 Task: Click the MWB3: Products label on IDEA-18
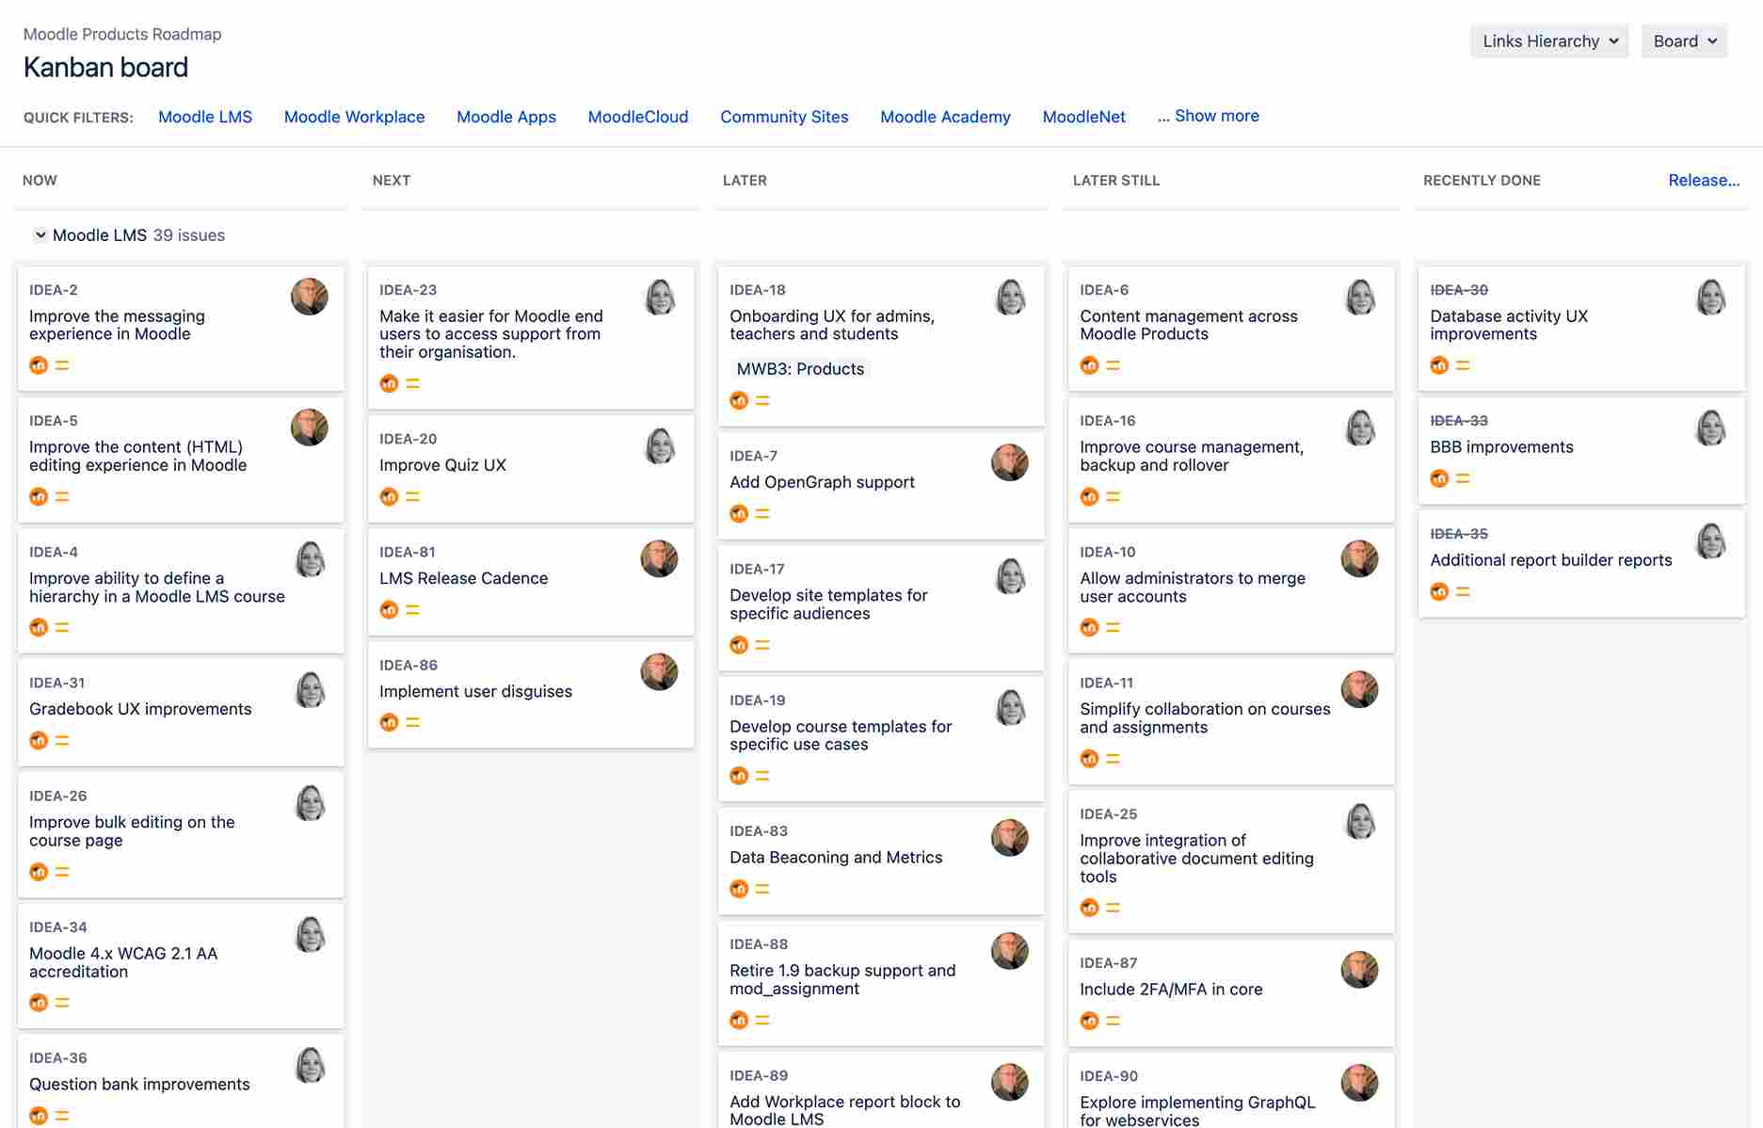click(x=800, y=369)
